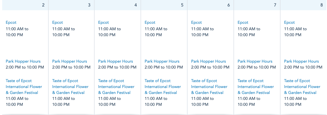Open the Epcot link for day 3
This screenshot has height=115, width=327.
pos(58,23)
